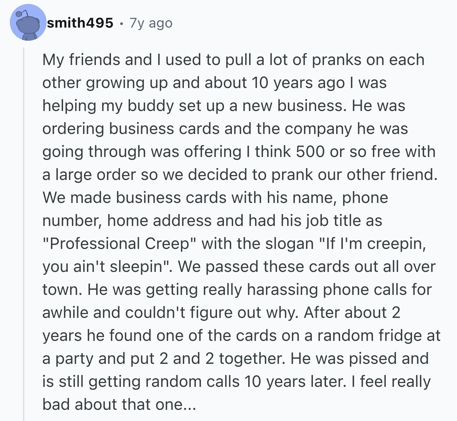Click the dot separator beside username
The height and width of the screenshot is (421, 457).
121,24
